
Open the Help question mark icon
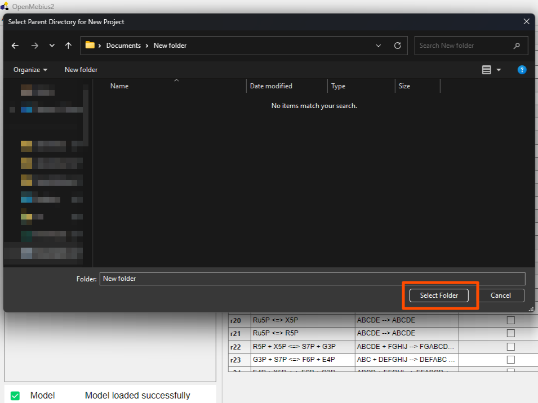coord(522,70)
